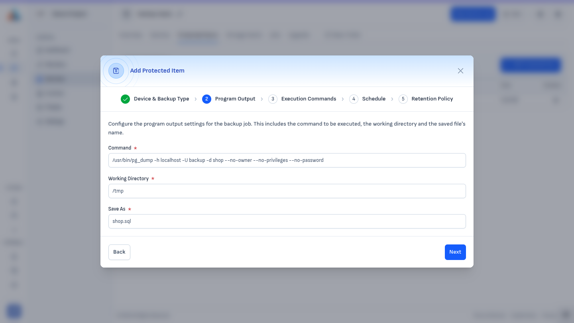574x323 pixels.
Task: Click the Working Directory label
Action: [128, 179]
